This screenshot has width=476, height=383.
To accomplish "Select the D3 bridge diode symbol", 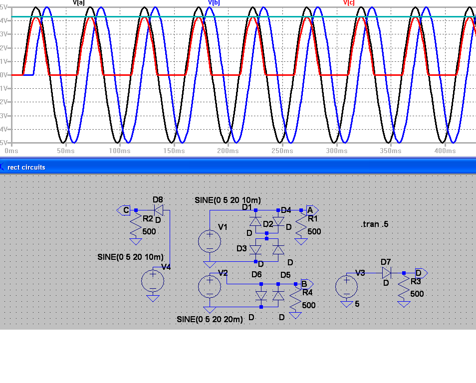I will pyautogui.click(x=255, y=250).
